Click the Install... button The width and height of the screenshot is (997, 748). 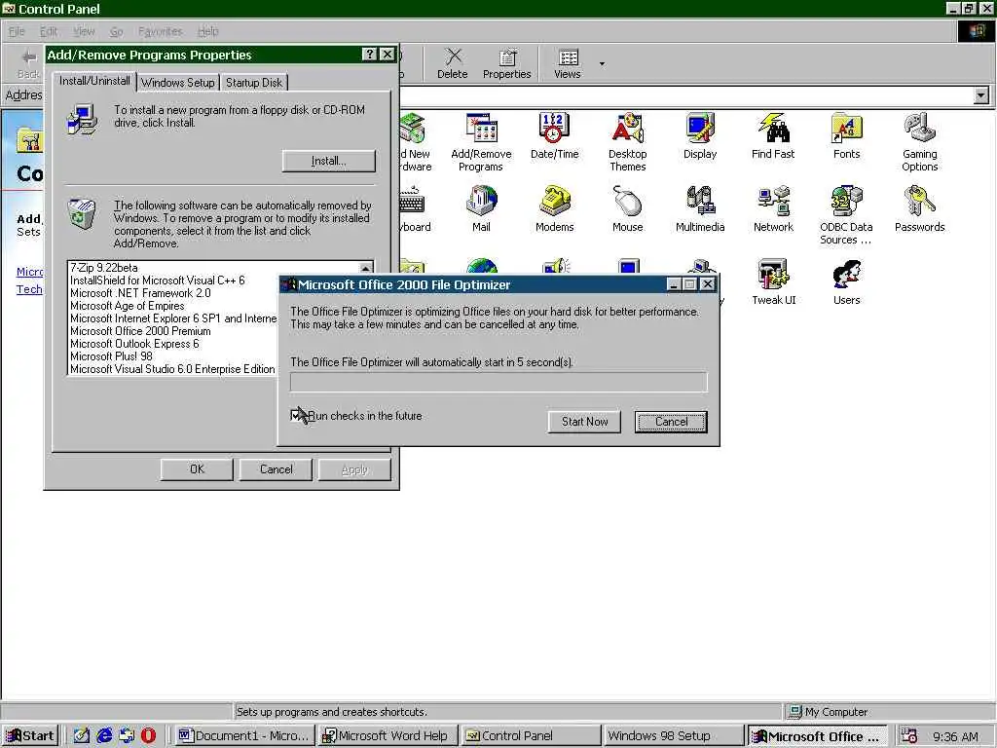tap(329, 161)
